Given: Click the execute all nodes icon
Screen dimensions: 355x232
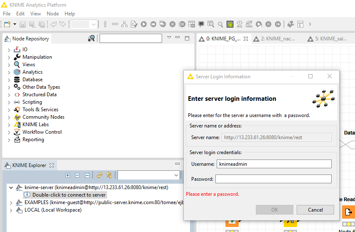Looking at the screenshot, I should click(153, 25).
